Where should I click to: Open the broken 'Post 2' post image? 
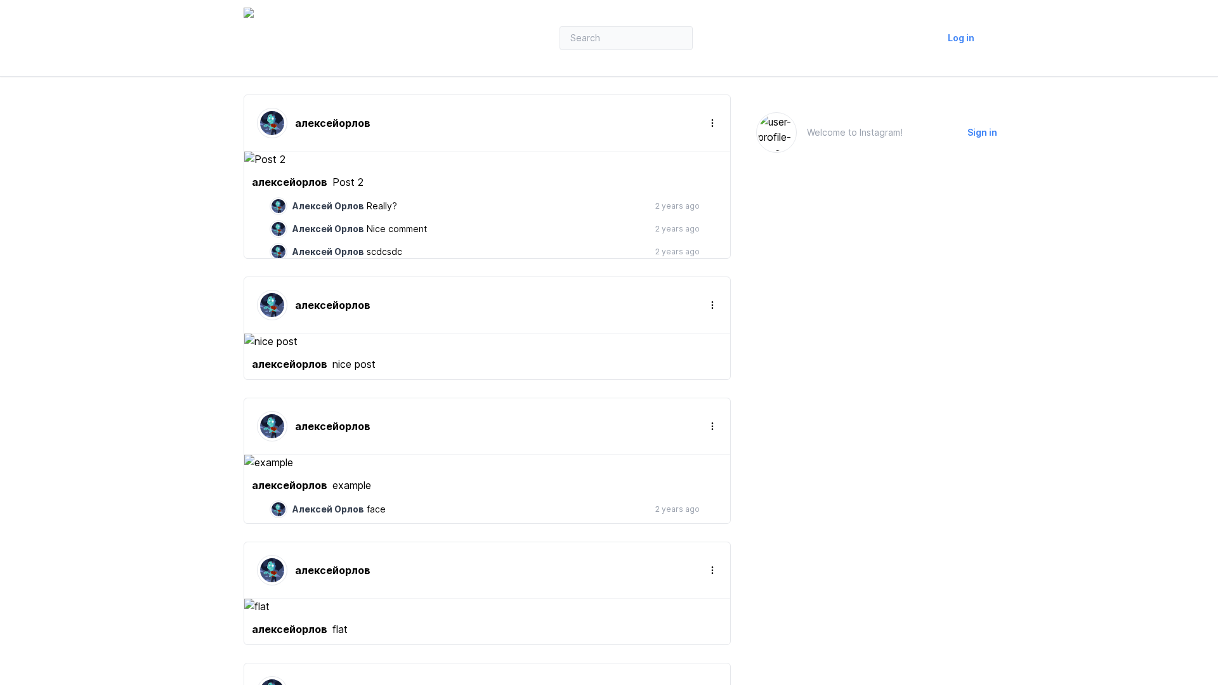pyautogui.click(x=265, y=159)
